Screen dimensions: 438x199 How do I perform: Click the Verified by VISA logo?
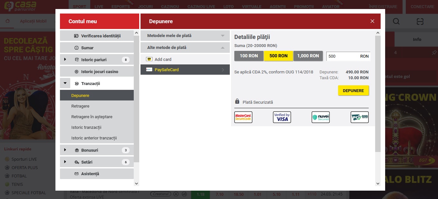282,117
